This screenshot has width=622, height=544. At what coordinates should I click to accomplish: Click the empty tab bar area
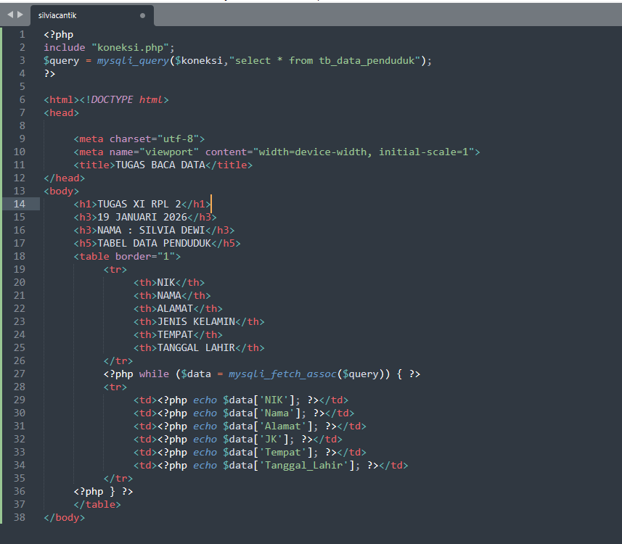(x=385, y=15)
